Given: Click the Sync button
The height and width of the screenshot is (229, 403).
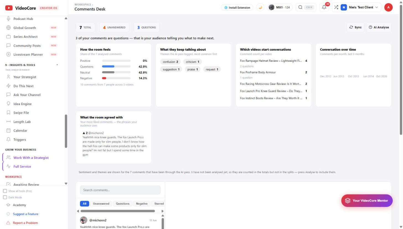Looking at the screenshot, I should click(355, 27).
